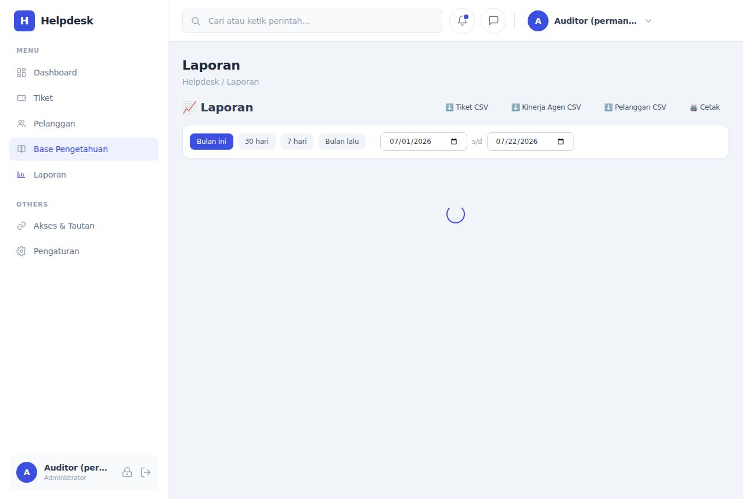Screen dimensions: 743x499
Task: Click the Dashboard grid icon
Action: tap(21, 73)
